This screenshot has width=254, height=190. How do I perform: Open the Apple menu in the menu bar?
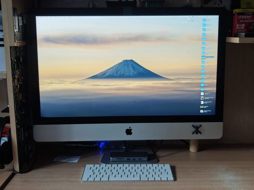coord(38,17)
